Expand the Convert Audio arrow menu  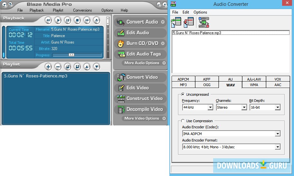click(163, 22)
